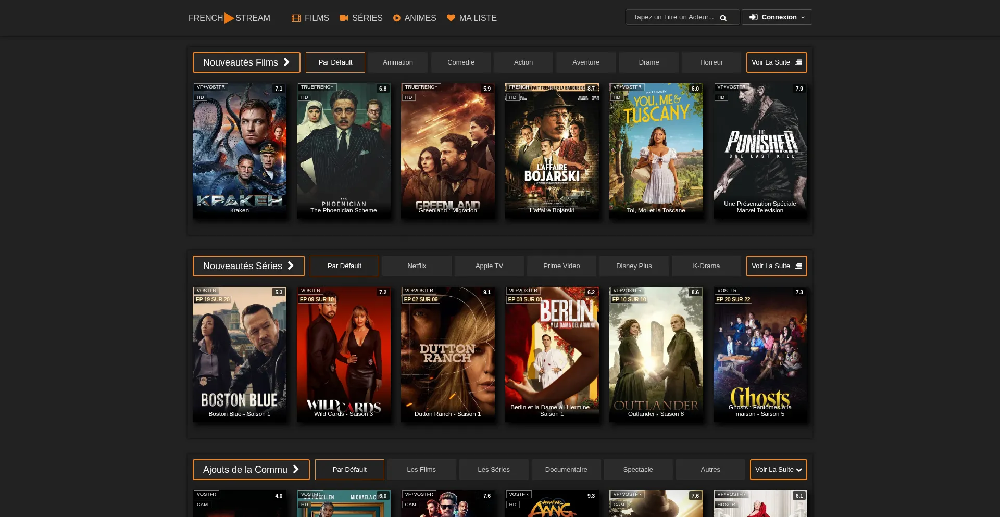Open the MA LISTE menu

(x=472, y=18)
